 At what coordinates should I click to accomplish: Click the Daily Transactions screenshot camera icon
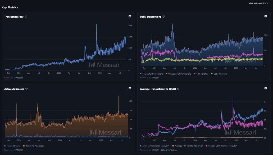click(266, 16)
